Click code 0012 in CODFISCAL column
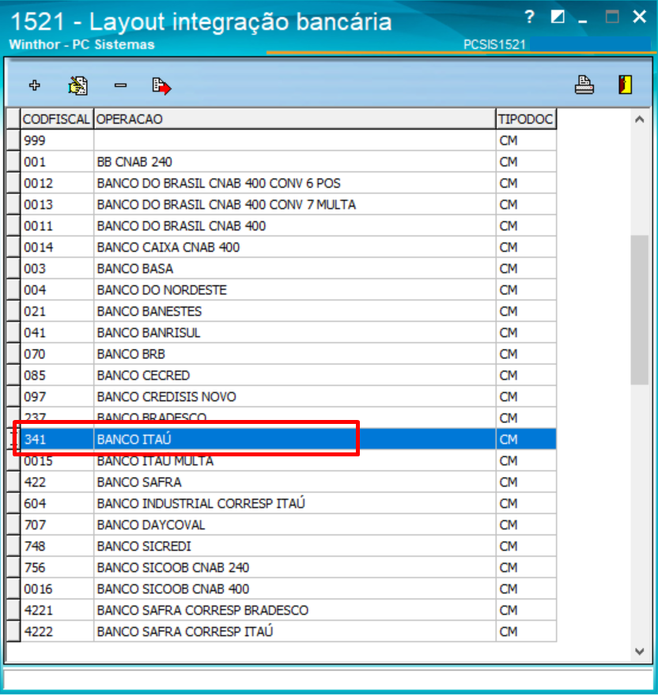This screenshot has width=658, height=696. pyautogui.click(x=57, y=183)
